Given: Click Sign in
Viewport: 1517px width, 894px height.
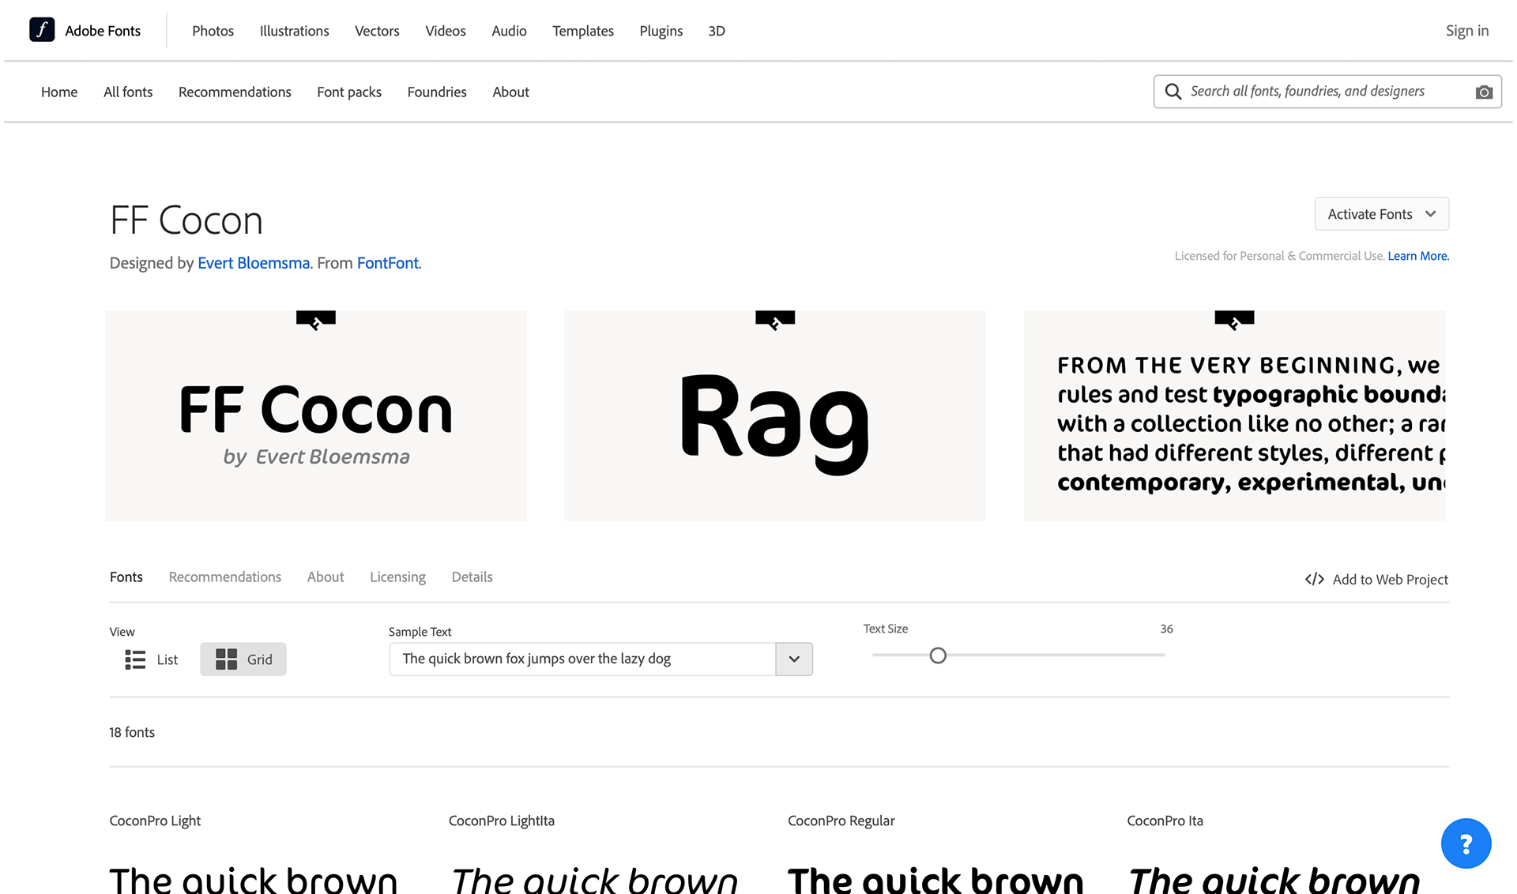Looking at the screenshot, I should pyautogui.click(x=1466, y=31).
